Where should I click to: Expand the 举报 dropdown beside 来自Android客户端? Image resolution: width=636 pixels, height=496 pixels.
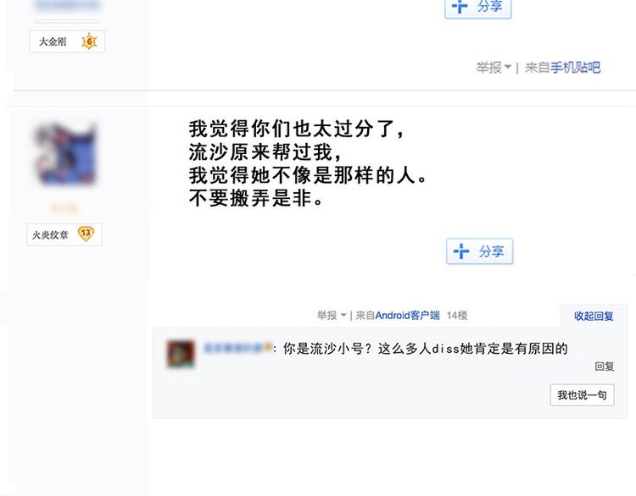click(332, 315)
